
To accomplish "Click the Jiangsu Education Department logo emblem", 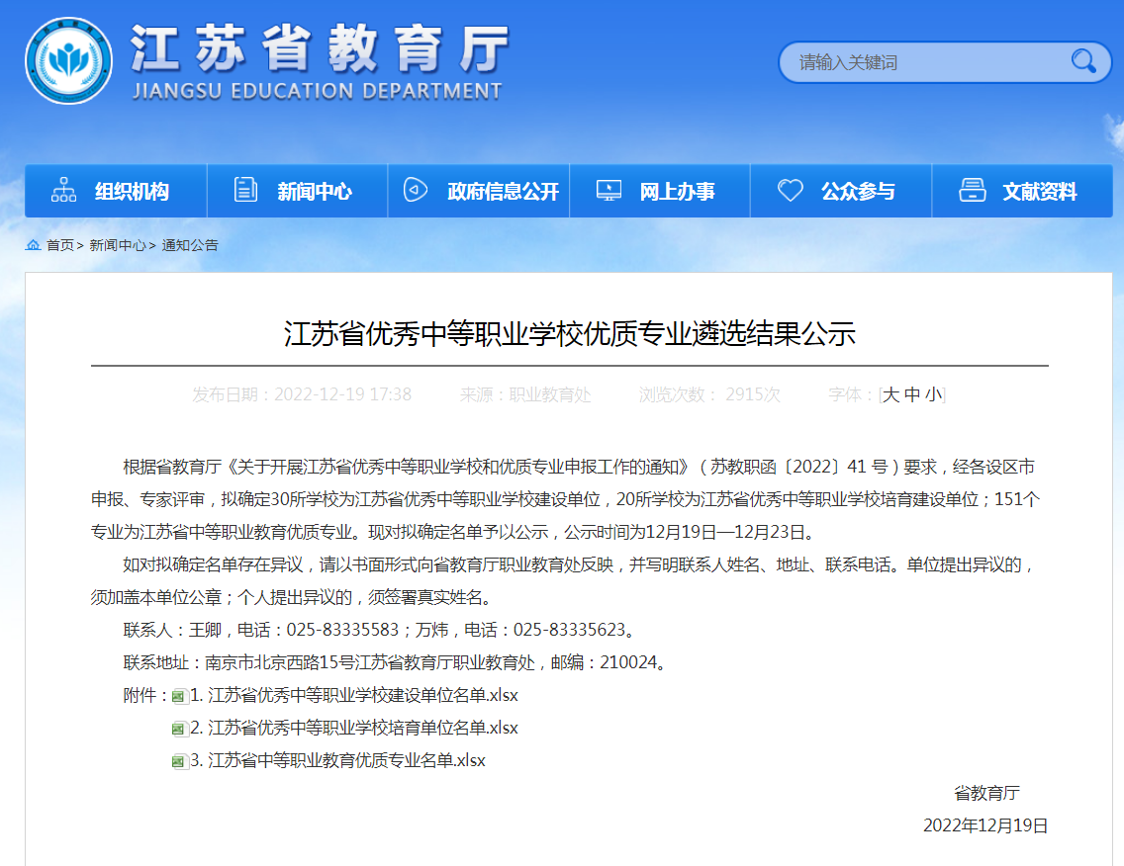I will tap(68, 61).
